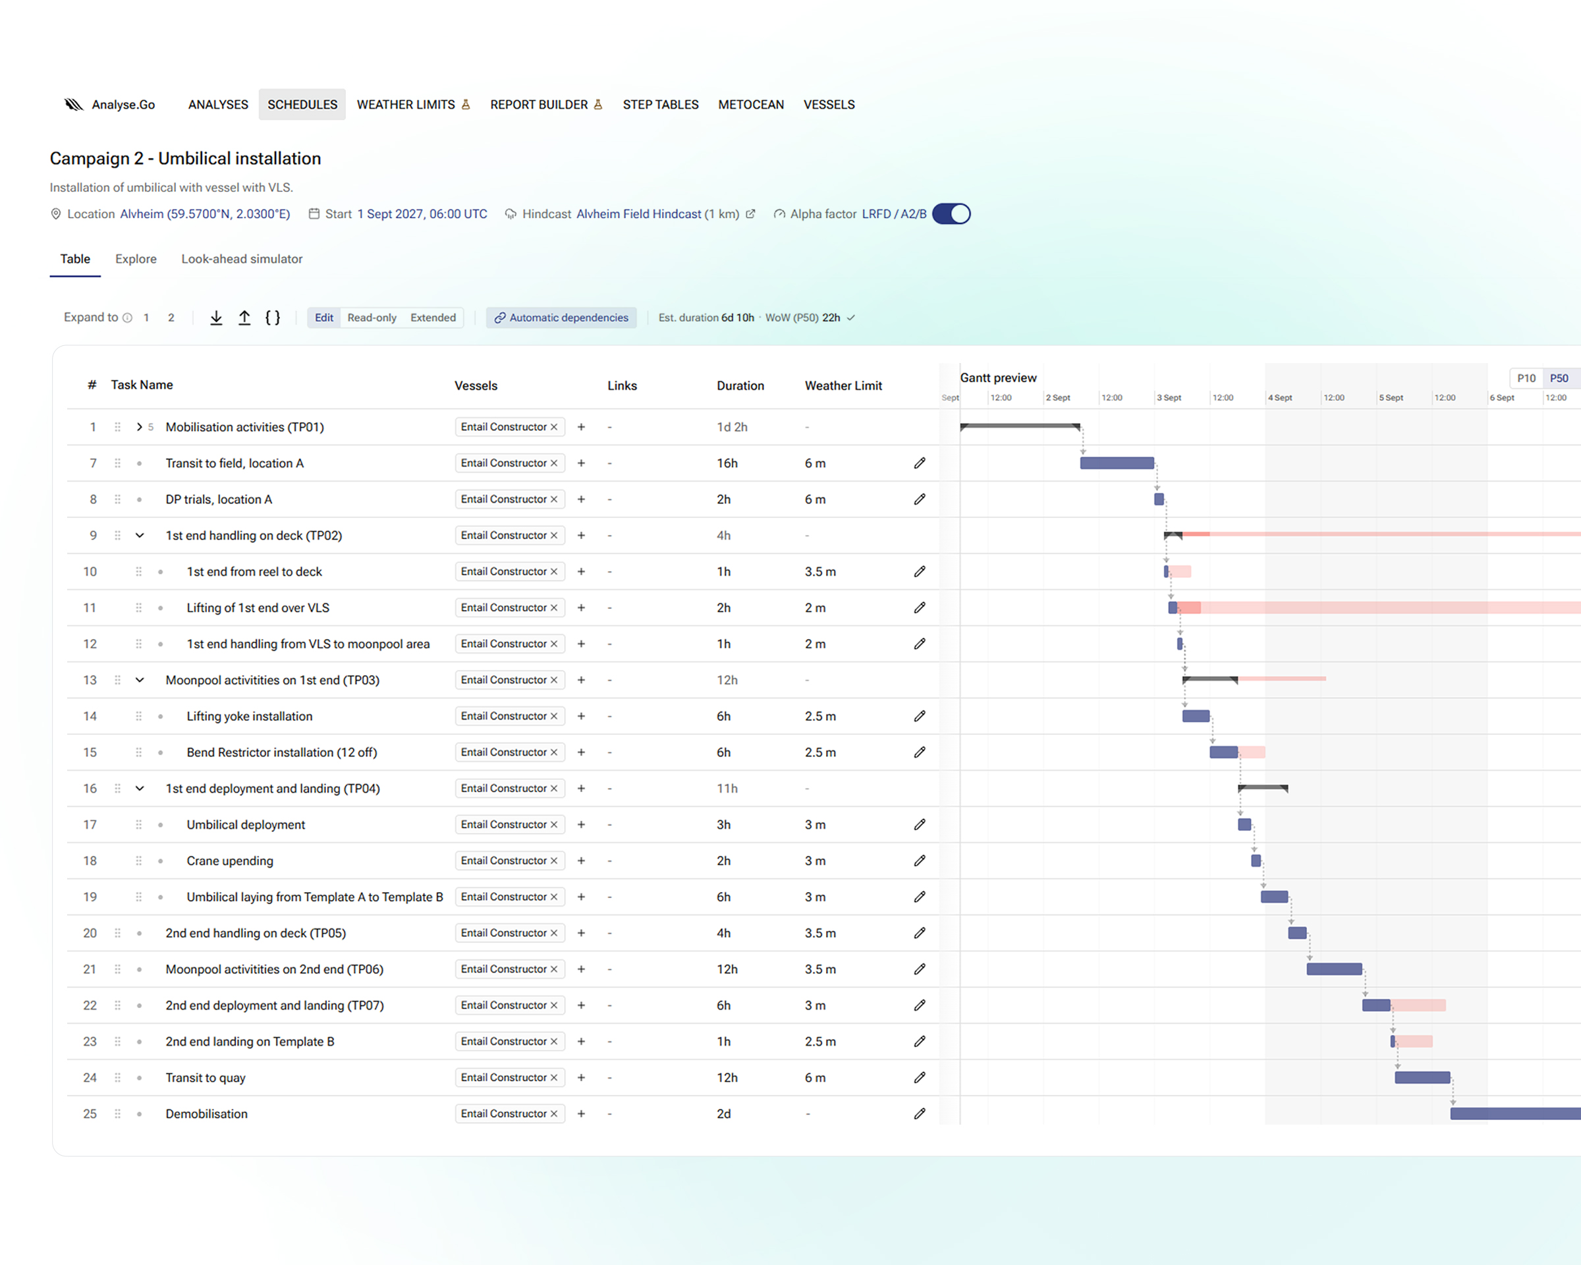The width and height of the screenshot is (1581, 1265).
Task: Open the Alvheim location link
Action: (206, 214)
